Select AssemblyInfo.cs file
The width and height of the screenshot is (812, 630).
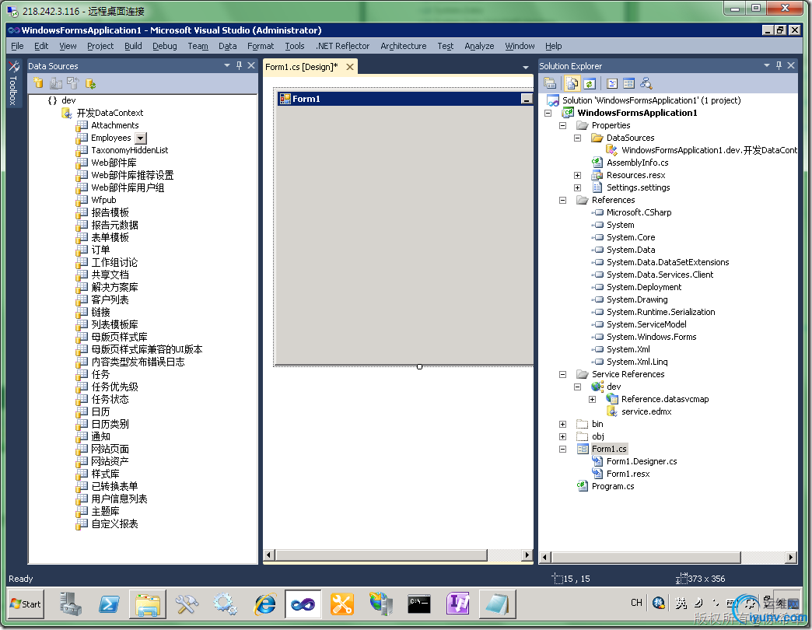(x=638, y=163)
